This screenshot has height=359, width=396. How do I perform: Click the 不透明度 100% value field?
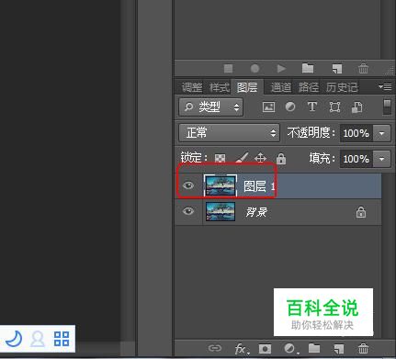356,133
